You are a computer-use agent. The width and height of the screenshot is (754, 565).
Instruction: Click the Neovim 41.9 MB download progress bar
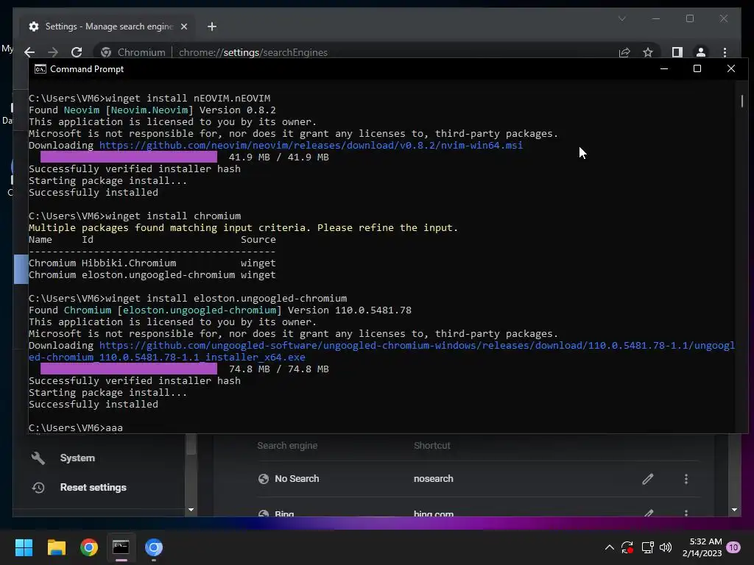tap(128, 157)
